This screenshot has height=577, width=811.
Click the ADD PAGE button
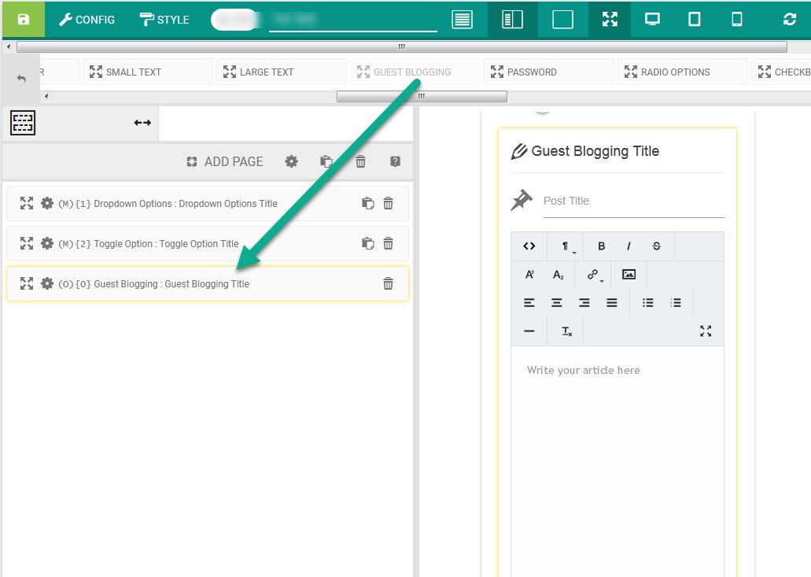pyautogui.click(x=224, y=162)
